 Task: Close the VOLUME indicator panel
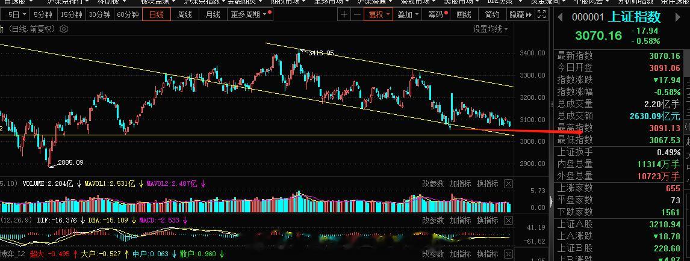pos(508,183)
